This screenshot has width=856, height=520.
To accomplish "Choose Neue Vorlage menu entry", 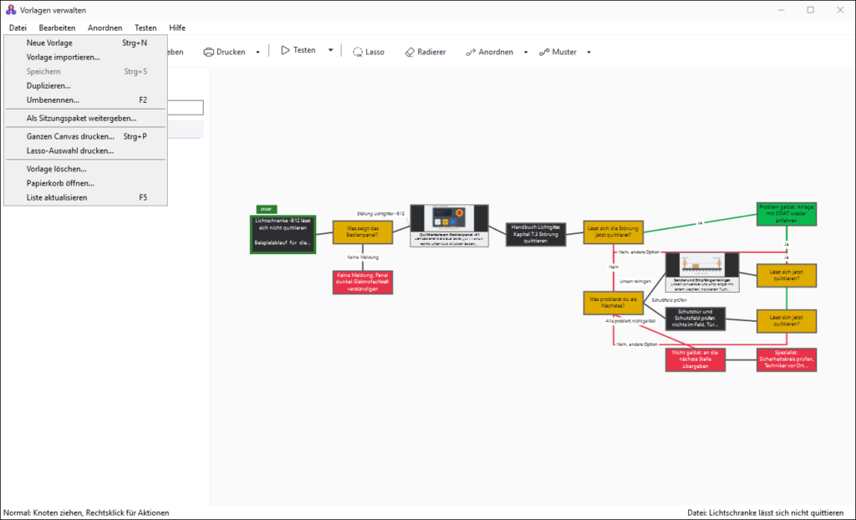I will tap(86, 43).
